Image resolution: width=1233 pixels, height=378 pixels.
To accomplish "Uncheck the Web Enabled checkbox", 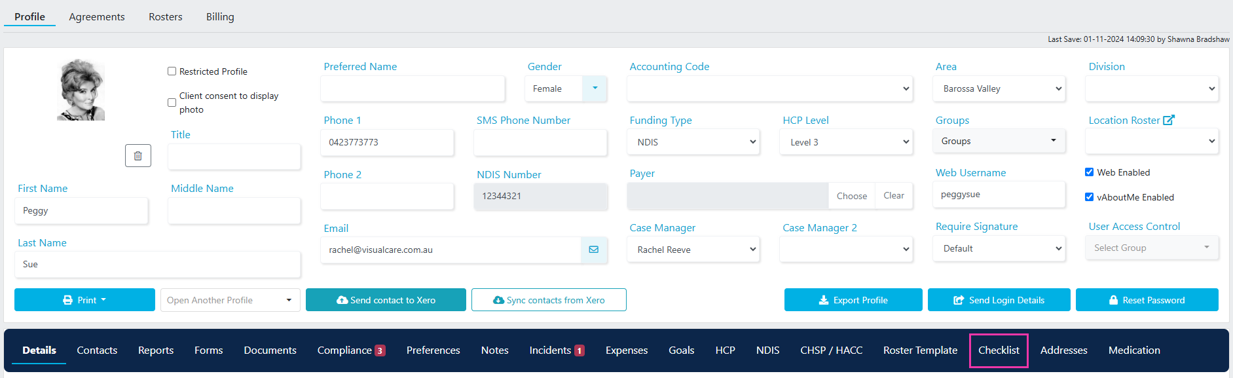I will tap(1089, 172).
